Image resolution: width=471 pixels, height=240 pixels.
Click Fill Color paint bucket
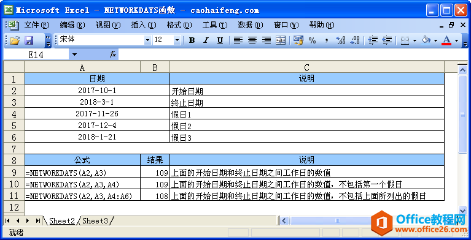coord(426,40)
